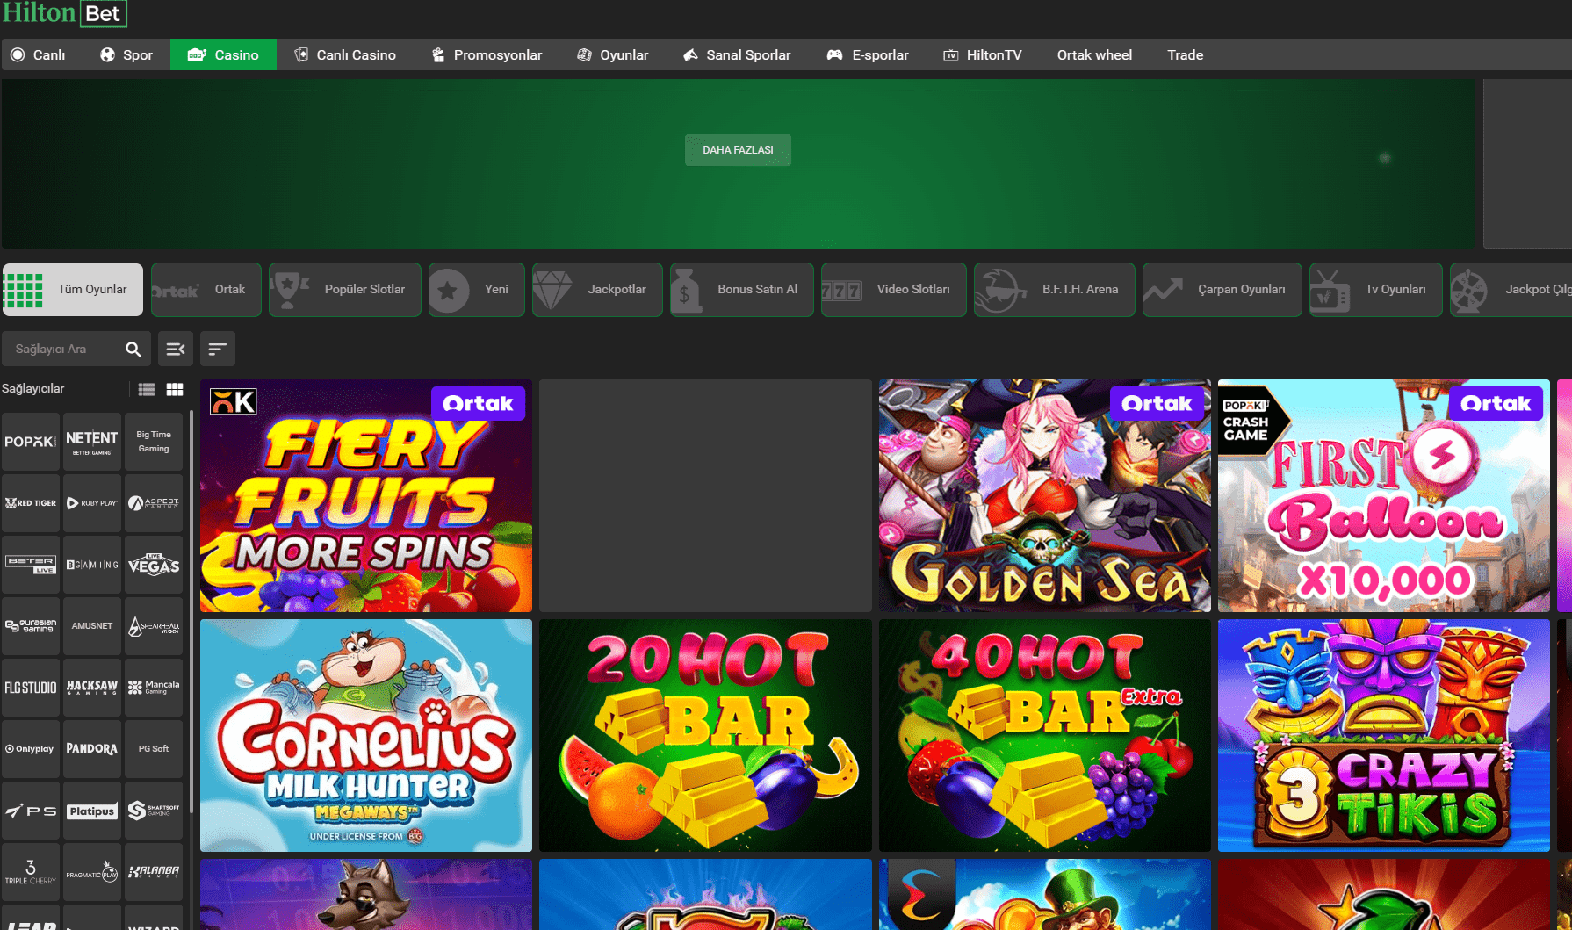Open the First Balloon crash game
Screen dimensions: 1572x930
point(1384,496)
